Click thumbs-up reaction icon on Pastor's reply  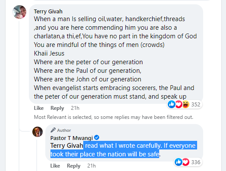pyautogui.click(x=179, y=162)
